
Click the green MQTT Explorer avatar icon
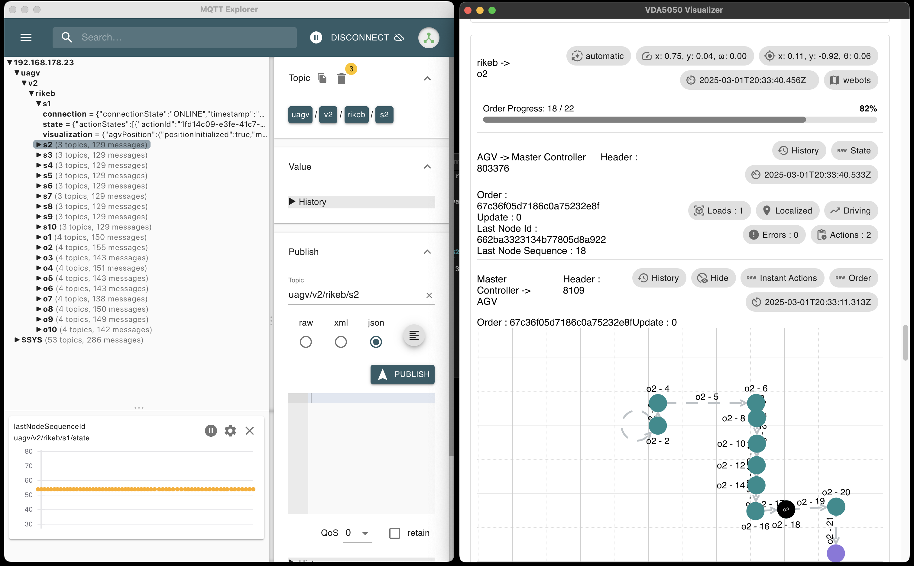pyautogui.click(x=429, y=38)
